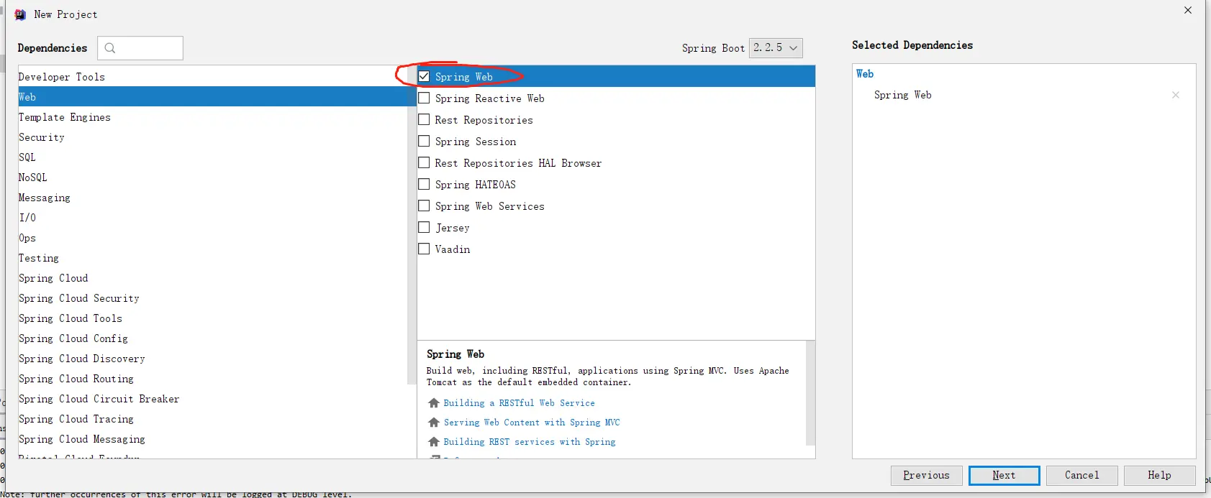The width and height of the screenshot is (1211, 498).
Task: Open Help for the dialog
Action: coord(1159,475)
